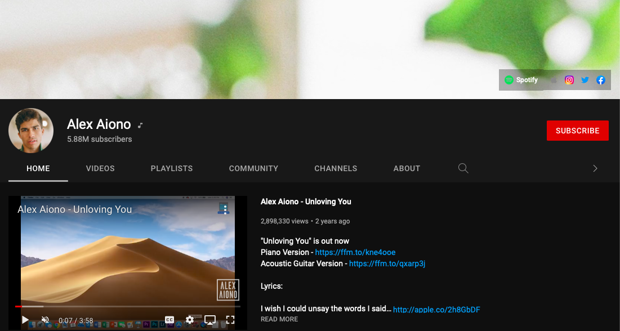The image size is (620, 331).
Task: Open the video player settings gear
Action: [190, 320]
